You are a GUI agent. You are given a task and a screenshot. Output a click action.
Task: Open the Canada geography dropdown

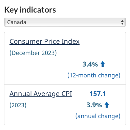click(65, 22)
